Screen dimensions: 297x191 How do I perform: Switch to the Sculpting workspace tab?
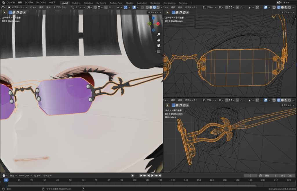coord(88,3)
